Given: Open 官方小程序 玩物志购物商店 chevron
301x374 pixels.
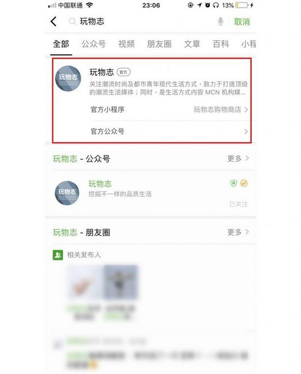Looking at the screenshot, I should click(x=246, y=109).
